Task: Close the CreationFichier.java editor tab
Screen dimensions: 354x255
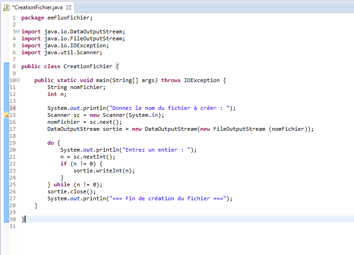Action: (x=69, y=7)
